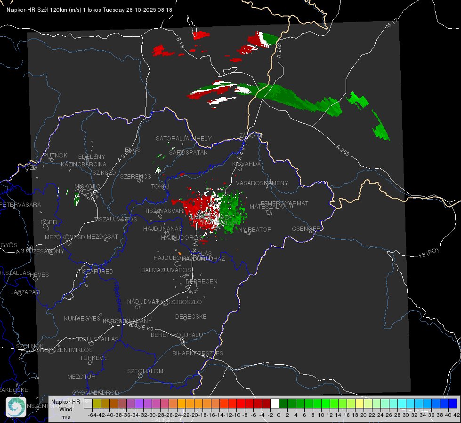This screenshot has width=461, height=423.
Task: Click the light gray leftmost legend swatch
Action: pyautogui.click(x=88, y=404)
